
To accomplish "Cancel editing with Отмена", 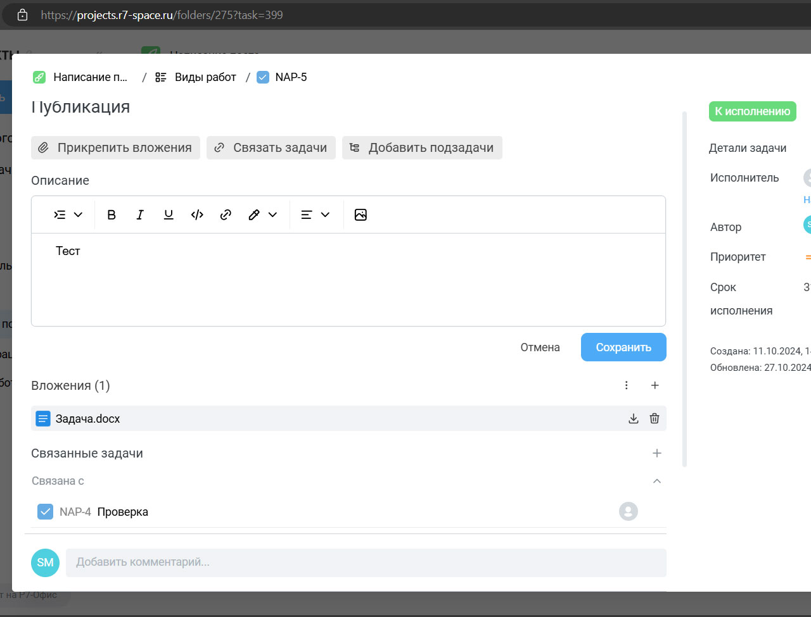I will click(x=540, y=347).
